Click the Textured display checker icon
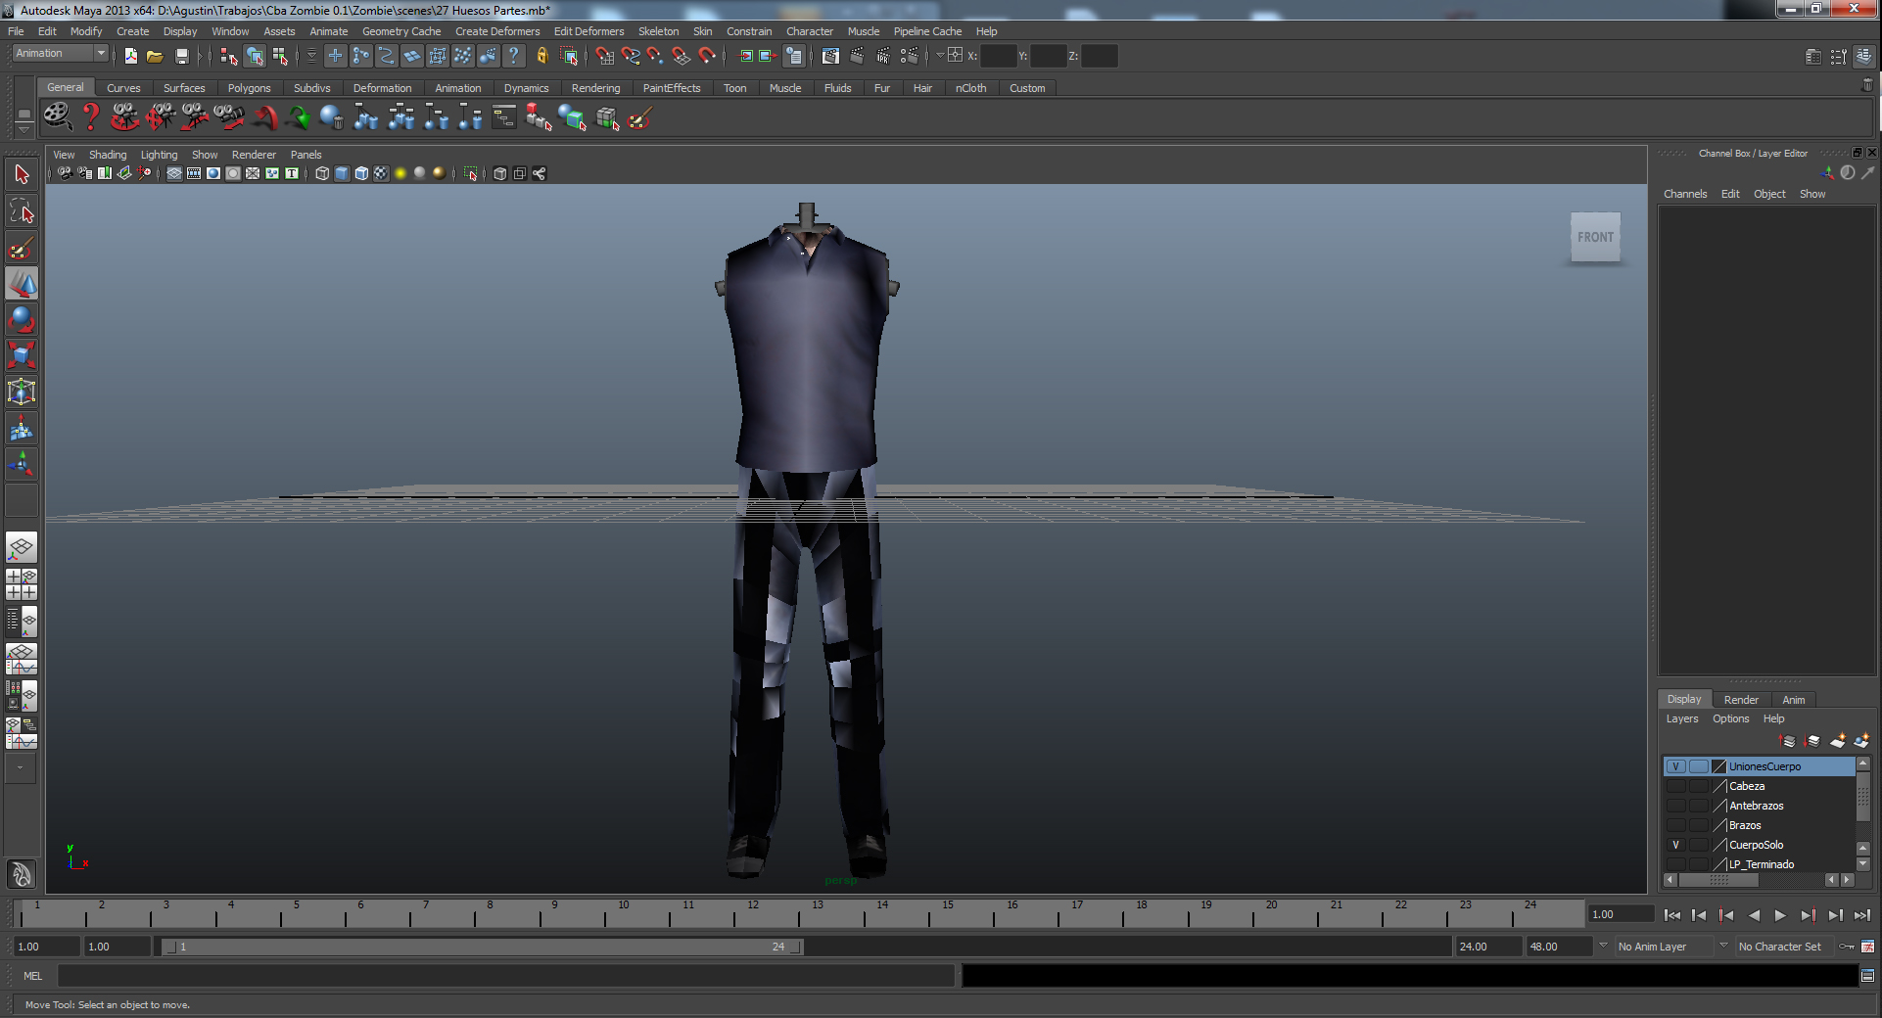This screenshot has width=1882, height=1018. (381, 173)
